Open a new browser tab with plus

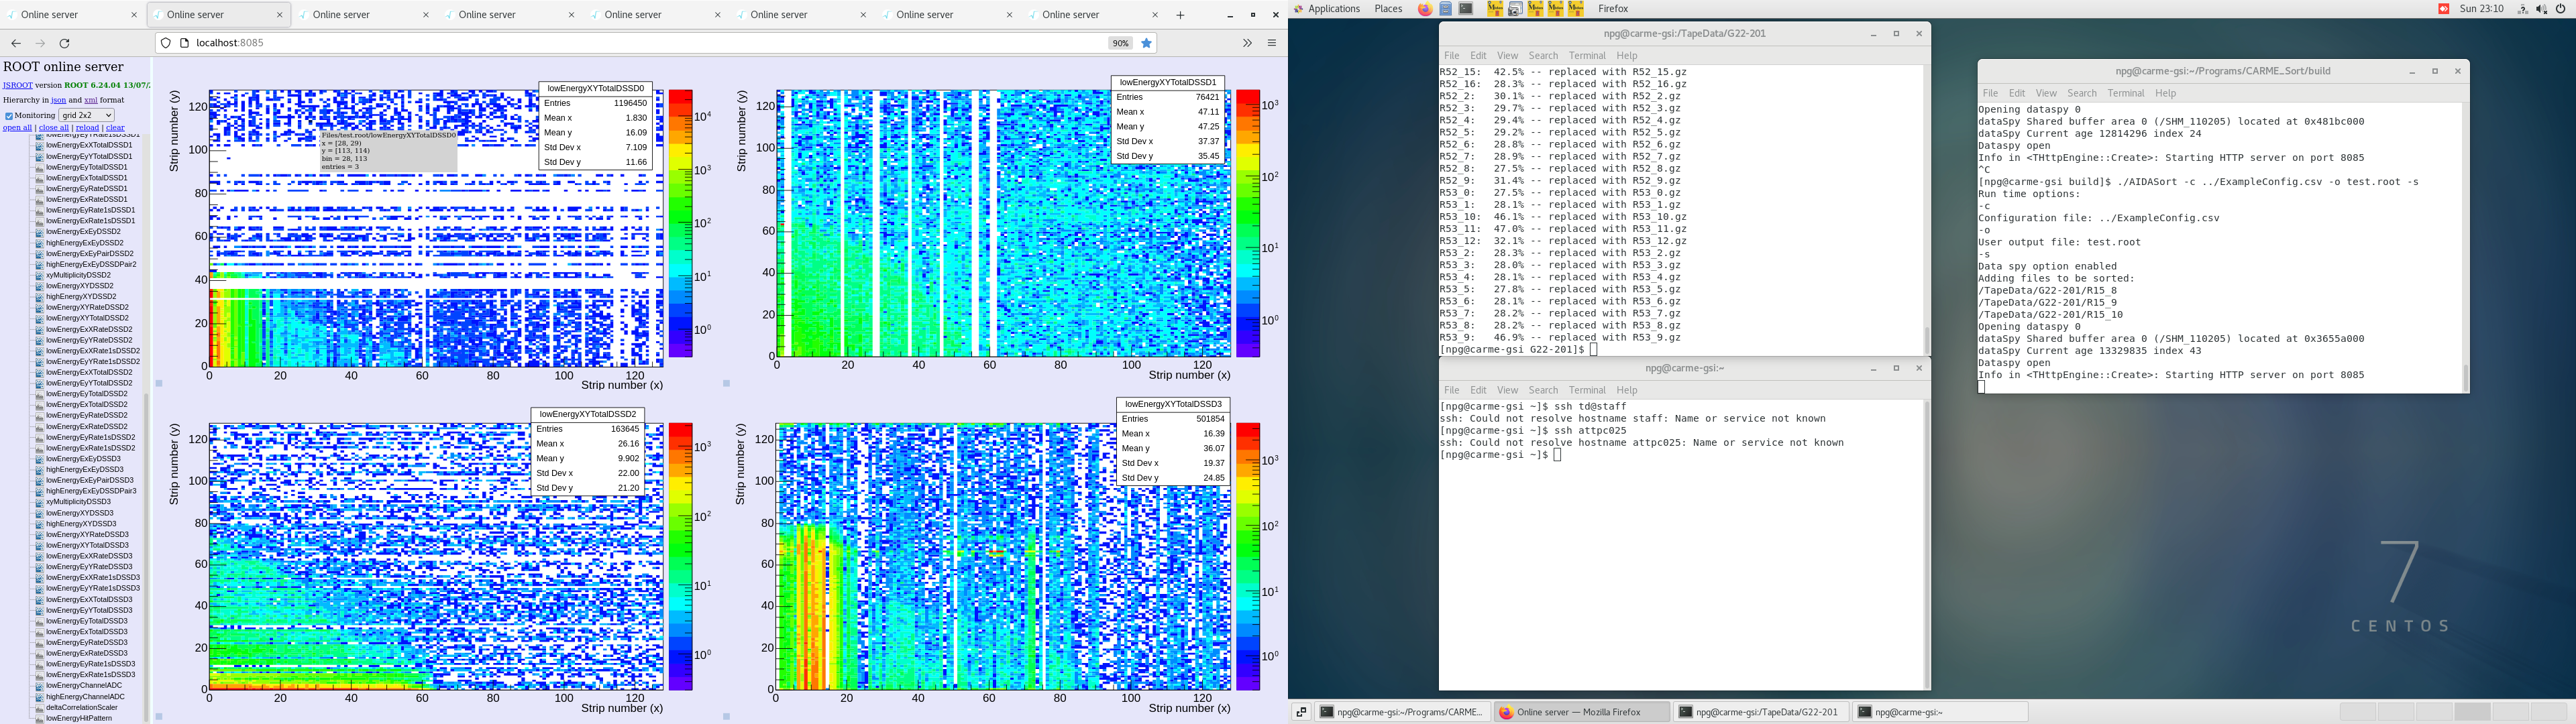(1180, 15)
